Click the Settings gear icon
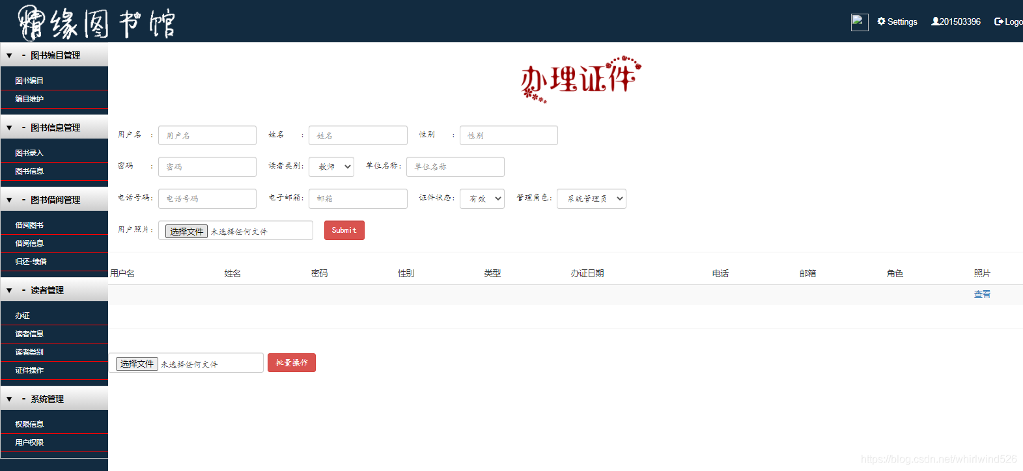Image resolution: width=1023 pixels, height=471 pixels. (x=881, y=21)
